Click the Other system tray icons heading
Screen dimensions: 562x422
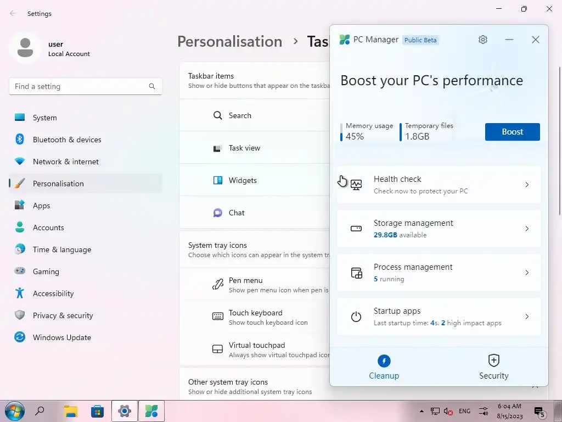tap(228, 382)
